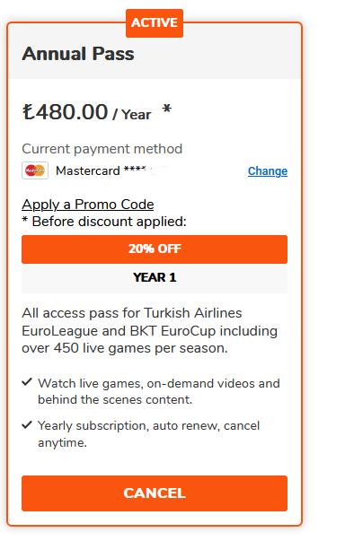This screenshot has height=541, width=345.
Task: Click the 'Watch live games, on-demand videos' text
Action: coord(158,391)
